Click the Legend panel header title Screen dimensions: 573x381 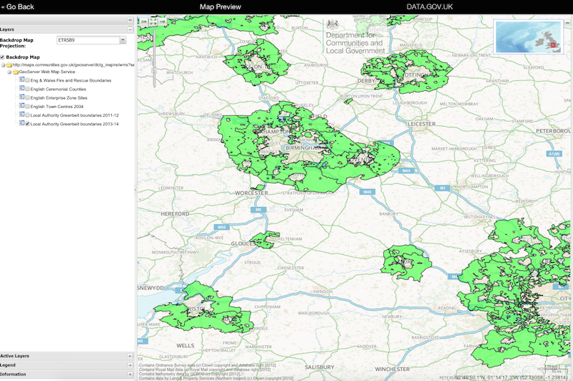8,365
